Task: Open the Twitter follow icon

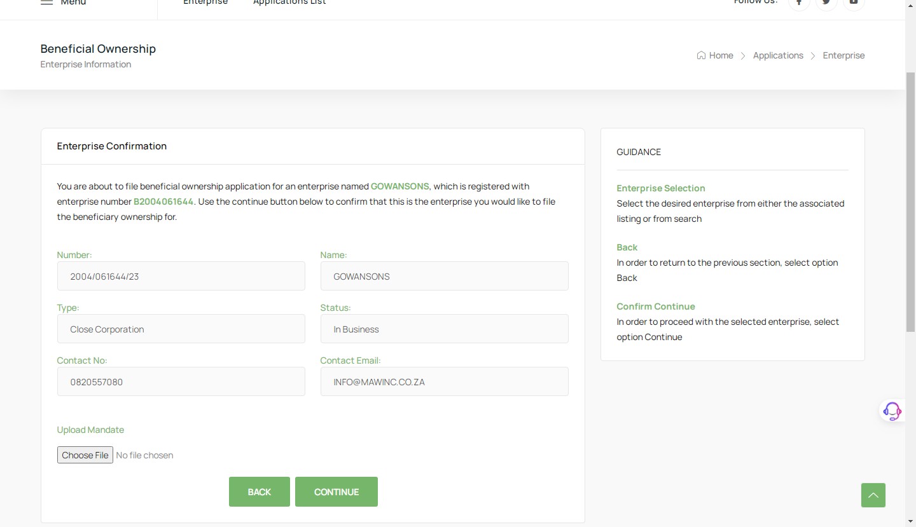Action: coord(826,3)
